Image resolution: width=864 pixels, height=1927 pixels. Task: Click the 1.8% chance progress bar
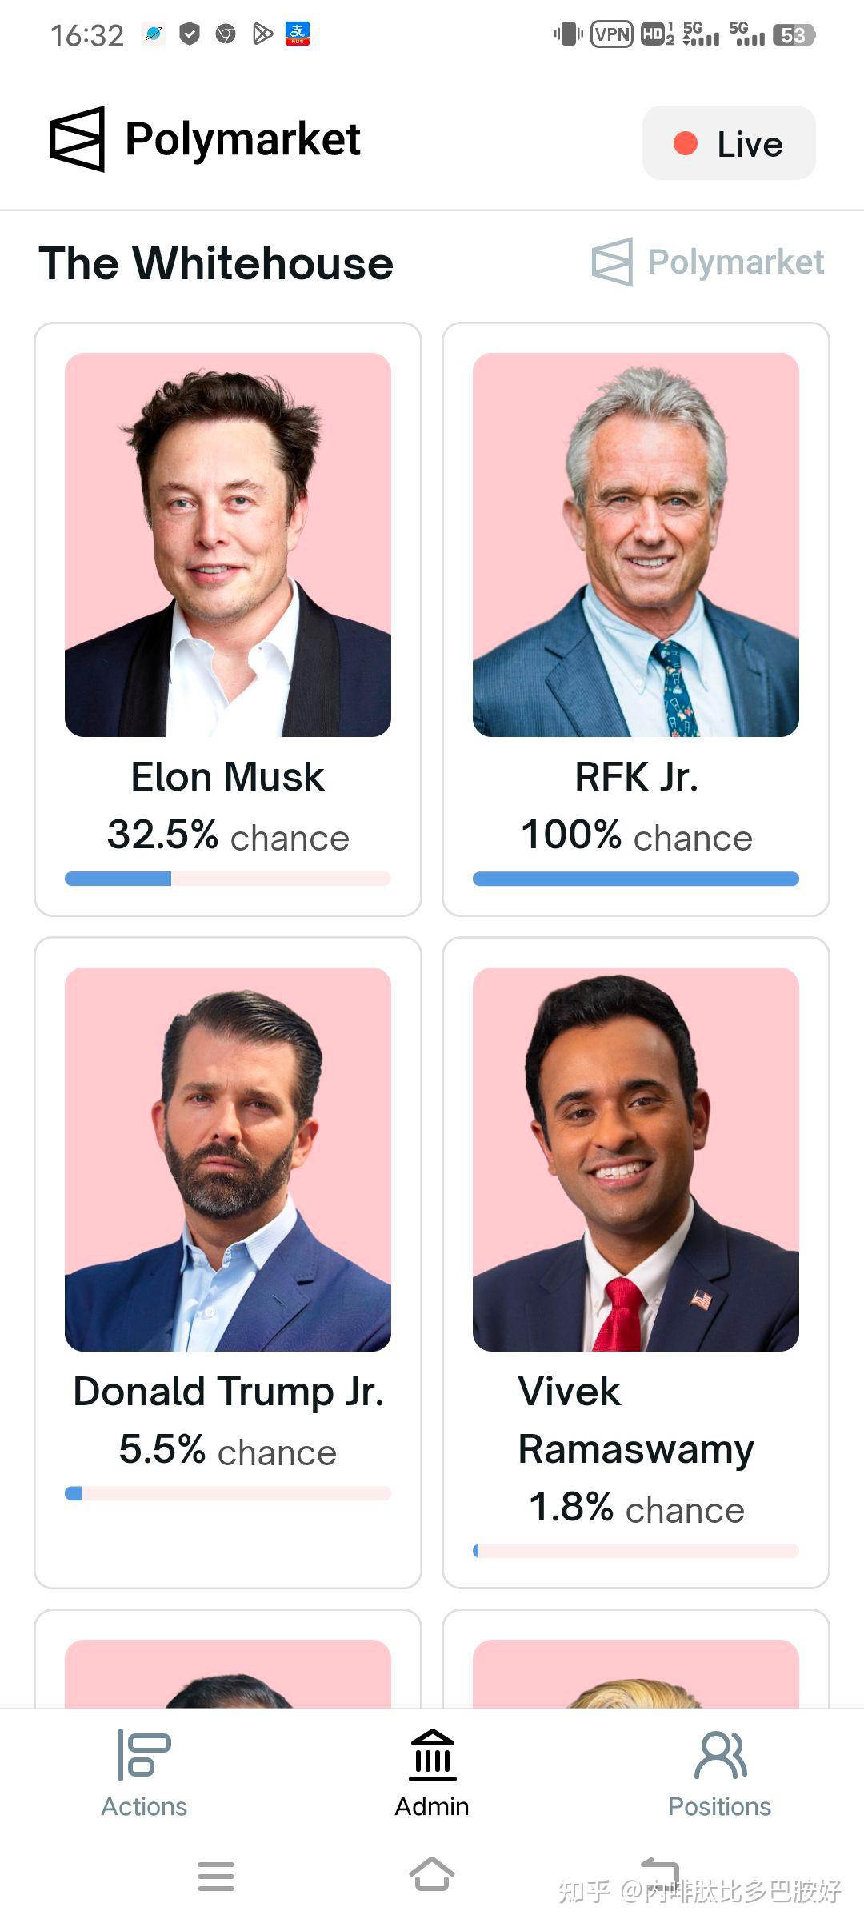[636, 1551]
